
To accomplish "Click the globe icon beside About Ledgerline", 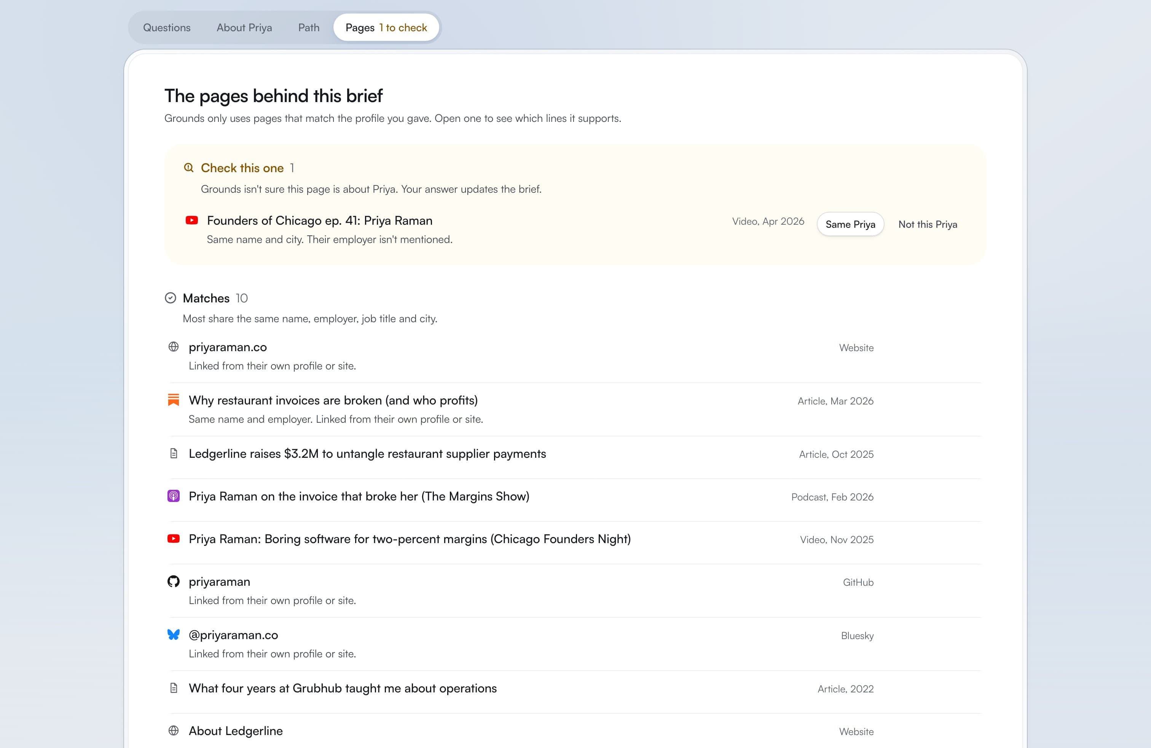I will click(173, 730).
